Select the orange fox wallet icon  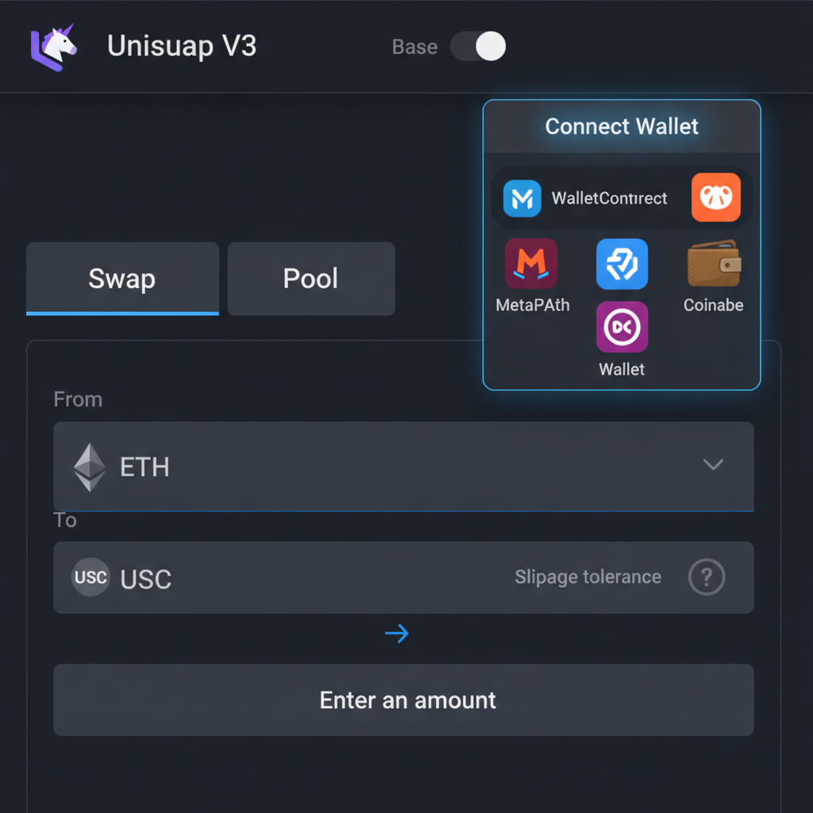pyautogui.click(x=716, y=198)
